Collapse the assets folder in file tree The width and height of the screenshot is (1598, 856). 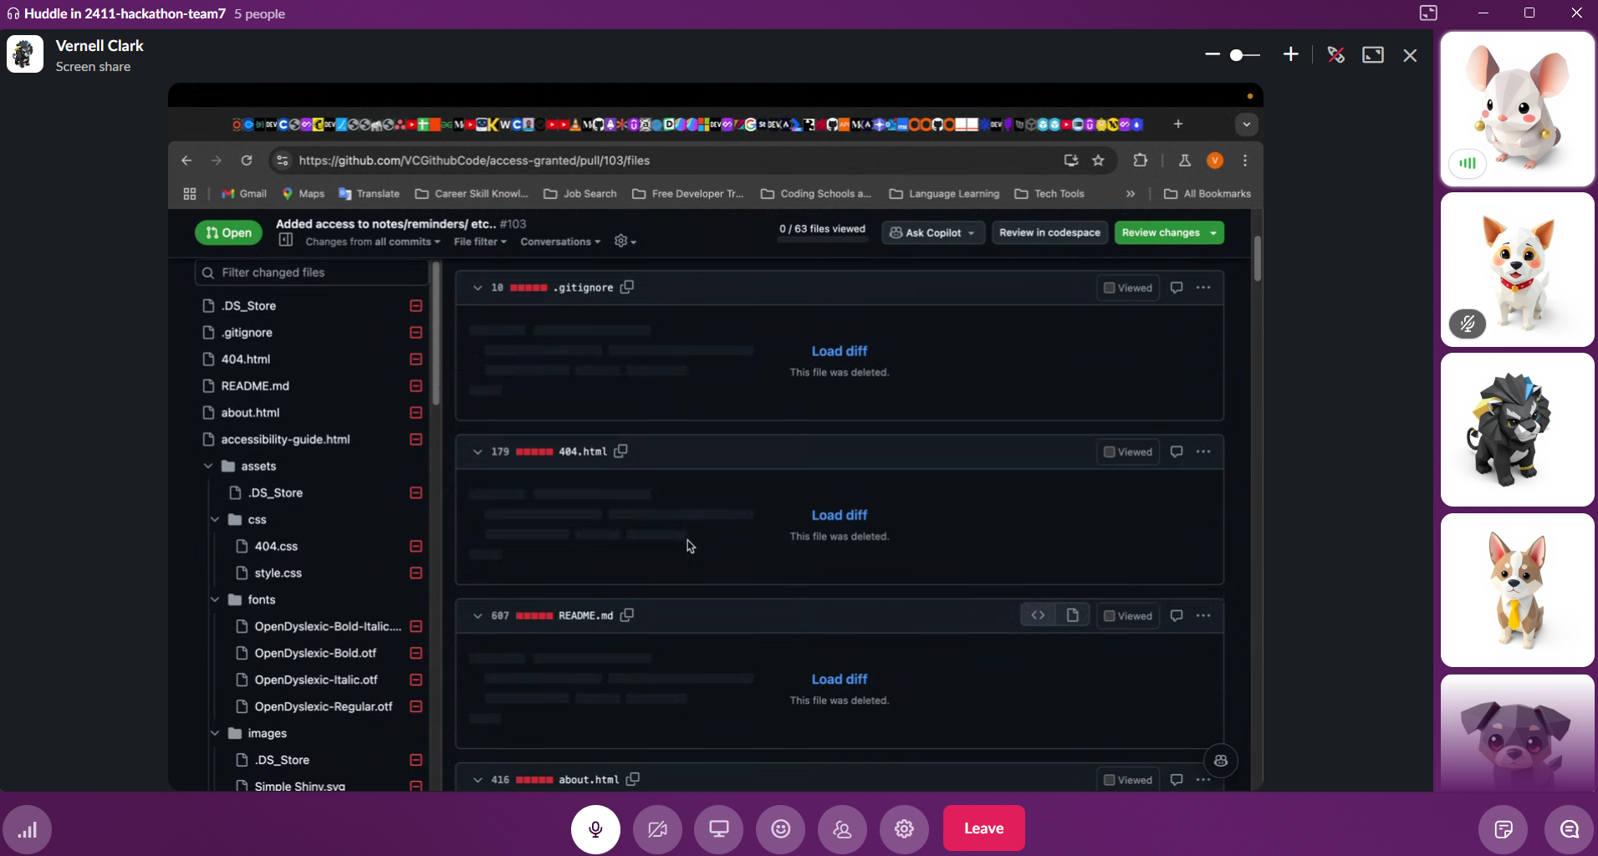tap(208, 466)
